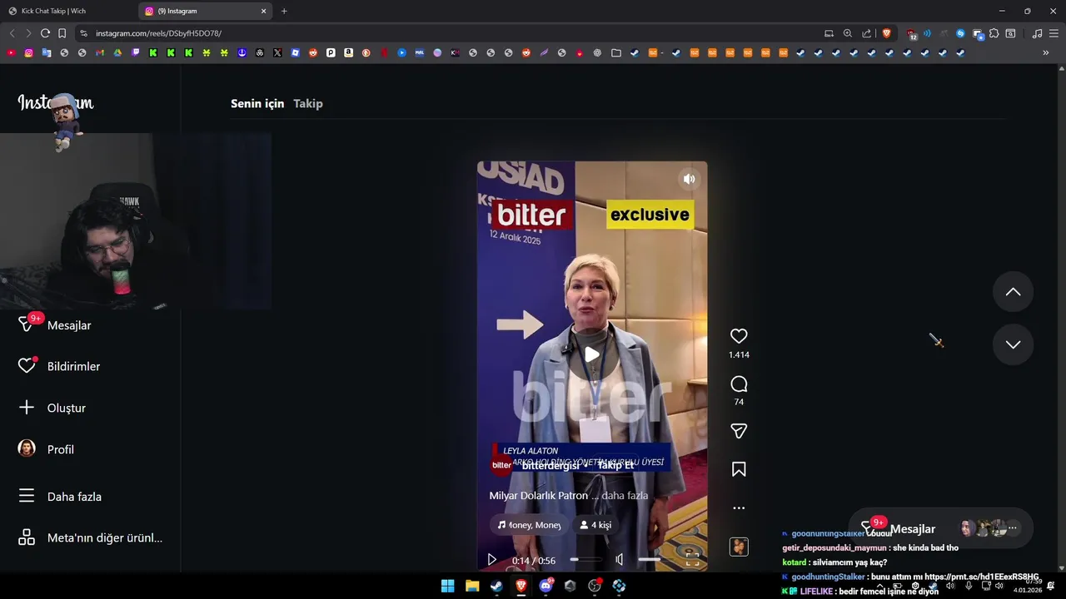
Task: Open the 'Money, Money' audio chip
Action: tap(529, 525)
